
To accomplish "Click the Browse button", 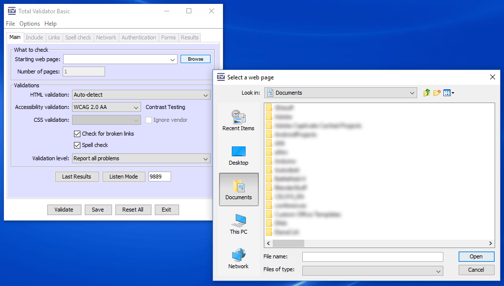I will (195, 59).
